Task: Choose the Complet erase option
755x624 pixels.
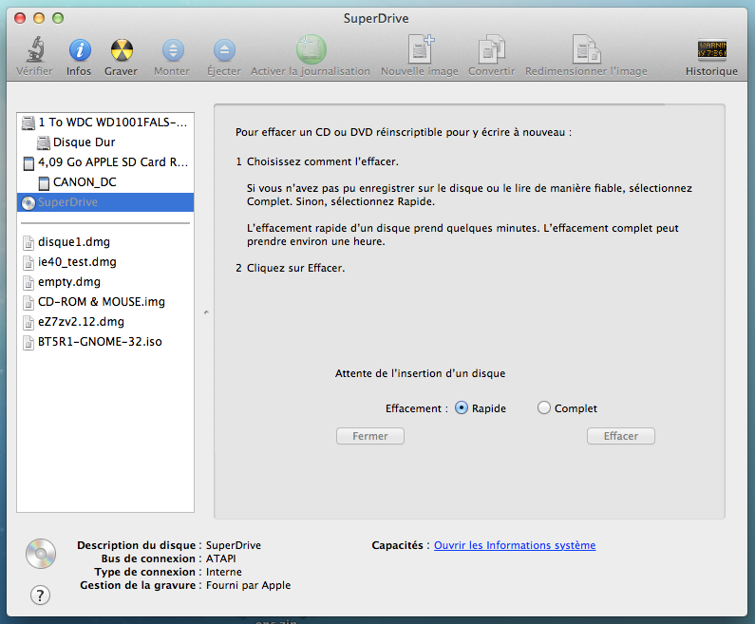Action: click(x=543, y=407)
